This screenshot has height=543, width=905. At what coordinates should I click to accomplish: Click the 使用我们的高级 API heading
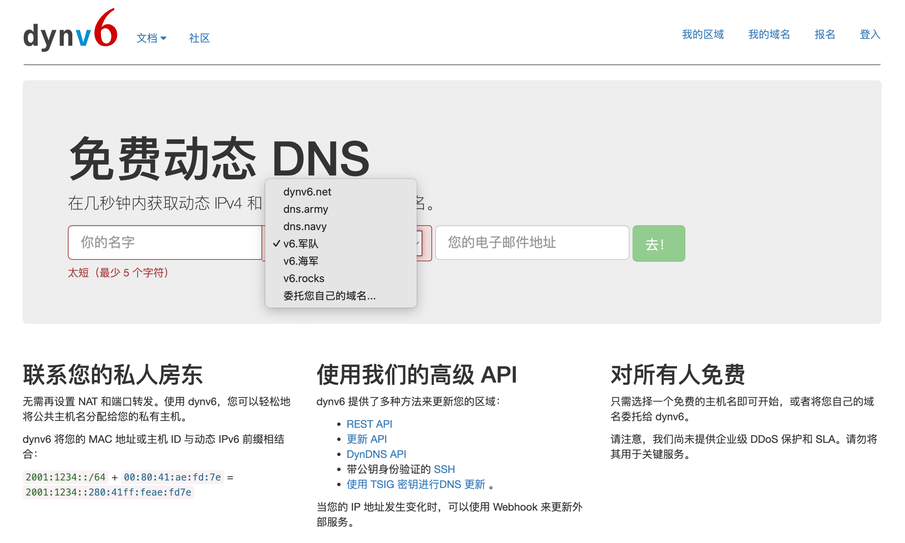pos(417,375)
